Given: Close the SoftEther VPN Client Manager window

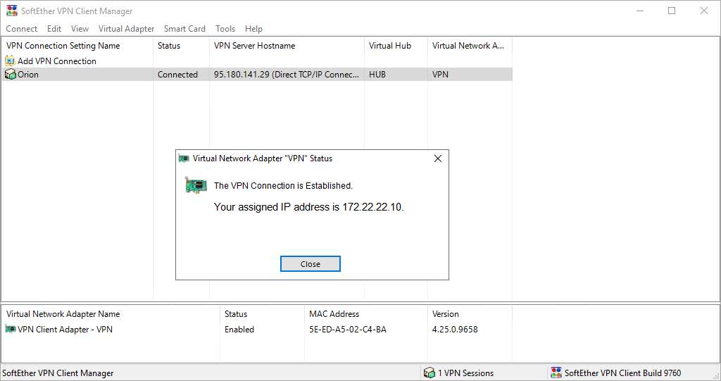Looking at the screenshot, I should tap(704, 11).
